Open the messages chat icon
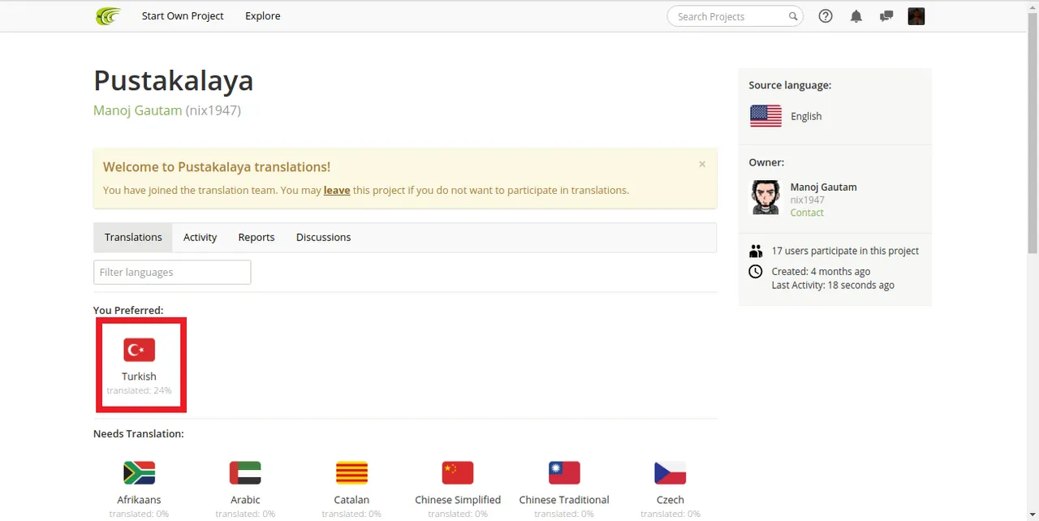Viewport: 1039px width, 521px height. tap(886, 16)
